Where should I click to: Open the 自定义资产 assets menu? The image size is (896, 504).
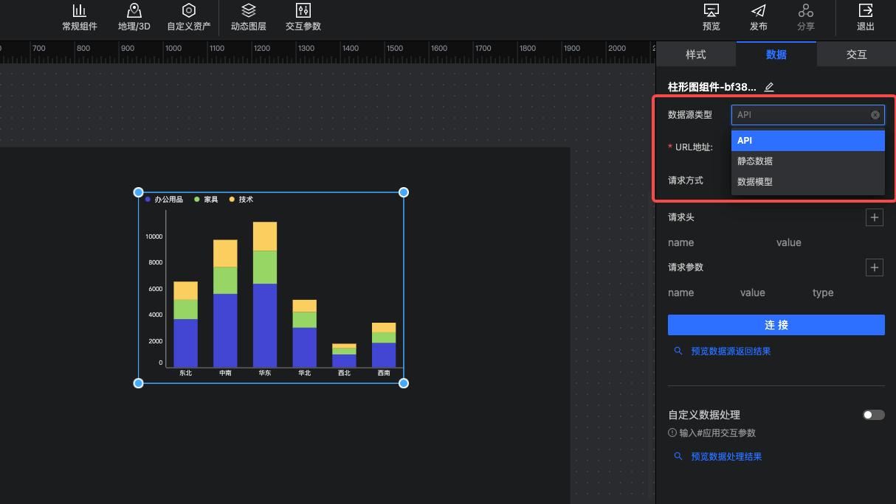coord(189,18)
